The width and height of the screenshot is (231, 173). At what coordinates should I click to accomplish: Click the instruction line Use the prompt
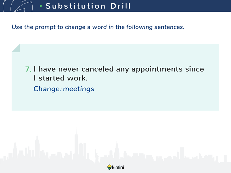click(x=98, y=27)
